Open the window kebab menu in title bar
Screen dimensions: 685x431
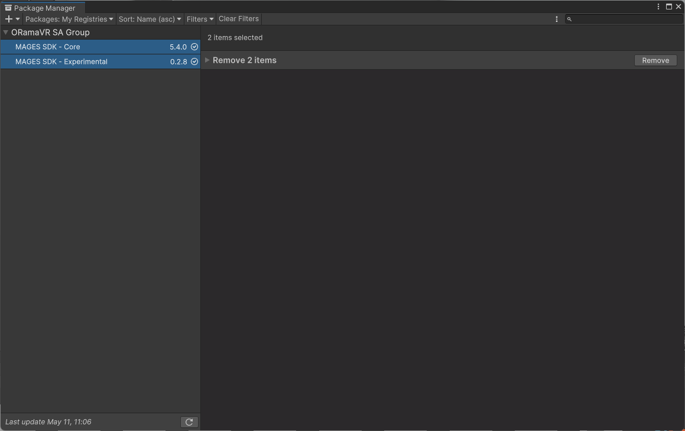click(658, 7)
